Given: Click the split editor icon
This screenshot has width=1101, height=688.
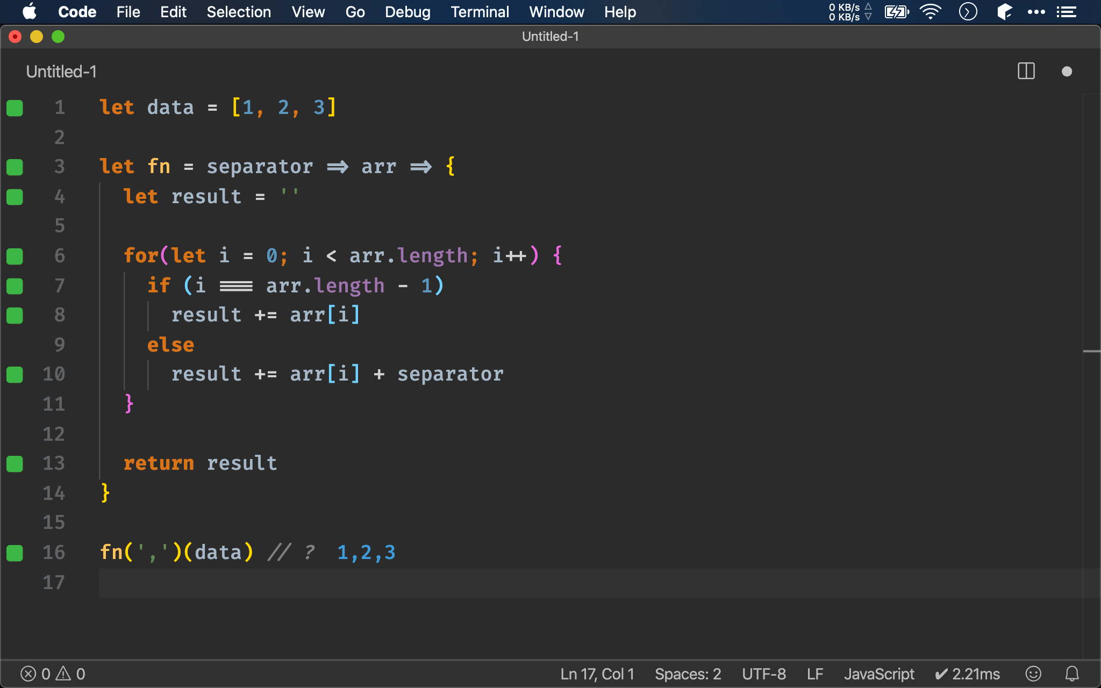Looking at the screenshot, I should click(1026, 70).
